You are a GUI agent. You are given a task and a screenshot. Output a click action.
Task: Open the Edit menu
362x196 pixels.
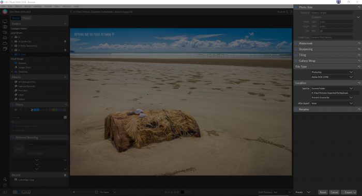pos(10,7)
